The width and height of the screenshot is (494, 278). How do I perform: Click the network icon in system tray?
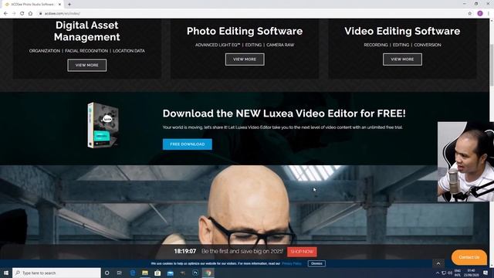[x=444, y=273]
